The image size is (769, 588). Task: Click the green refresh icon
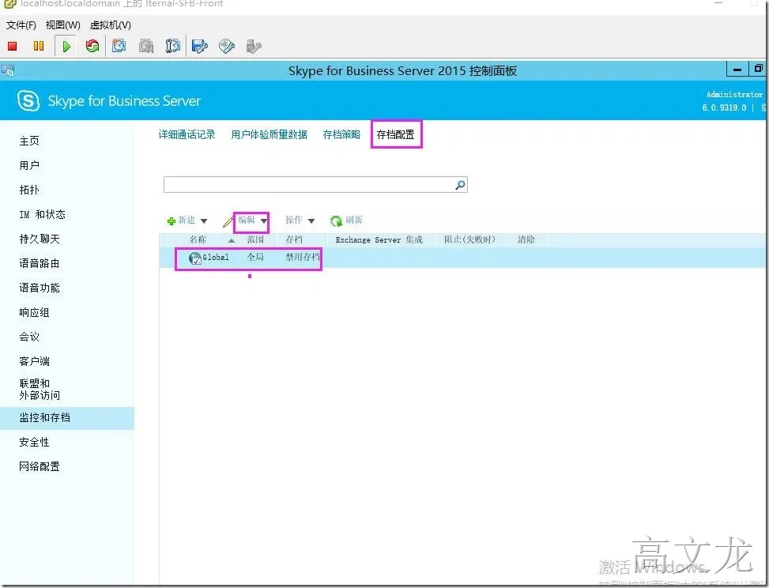pyautogui.click(x=336, y=221)
